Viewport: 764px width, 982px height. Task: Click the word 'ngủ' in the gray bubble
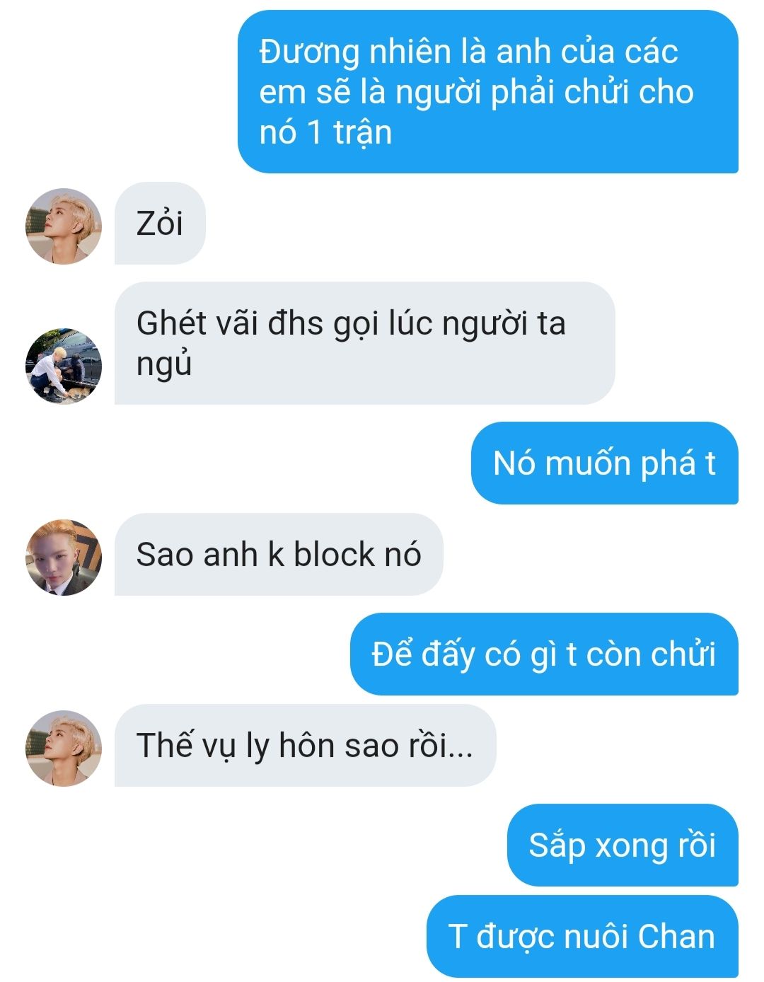pyautogui.click(x=164, y=365)
